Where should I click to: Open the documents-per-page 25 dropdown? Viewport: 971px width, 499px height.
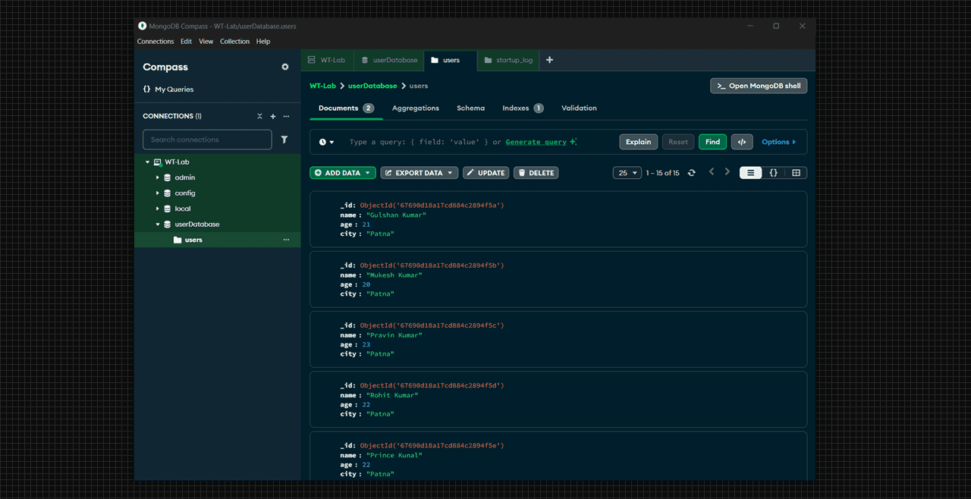[x=627, y=172]
